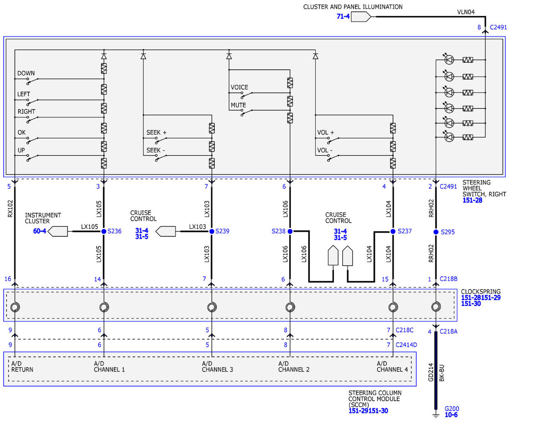
Task: Click the clockspring coil on RX102 wire
Action: (x=15, y=307)
